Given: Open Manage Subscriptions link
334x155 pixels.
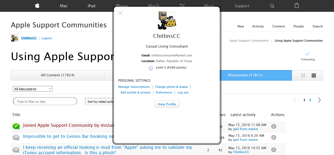Looking at the screenshot, I should (134, 87).
